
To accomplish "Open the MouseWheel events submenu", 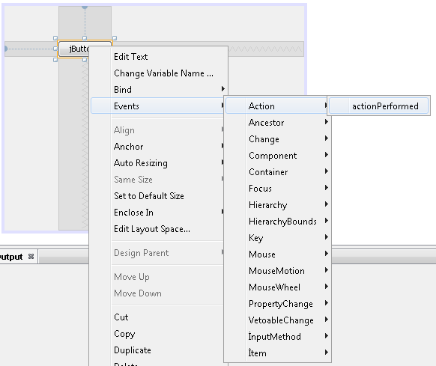I will pyautogui.click(x=277, y=287).
